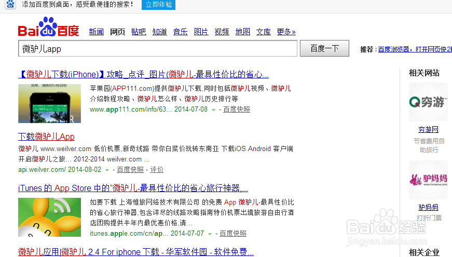
Task: Switch to the 贴吧 tab
Action: click(x=139, y=32)
